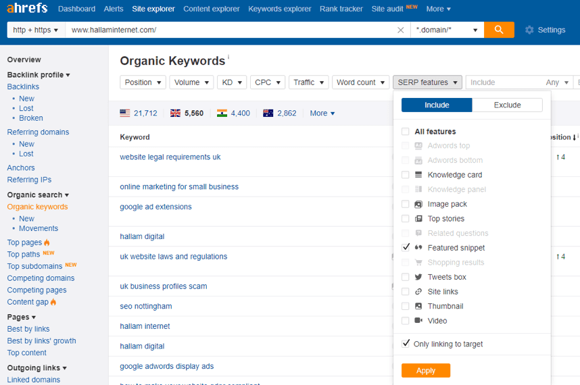Open the KD filter dropdown
This screenshot has height=385, width=580.
pos(232,82)
